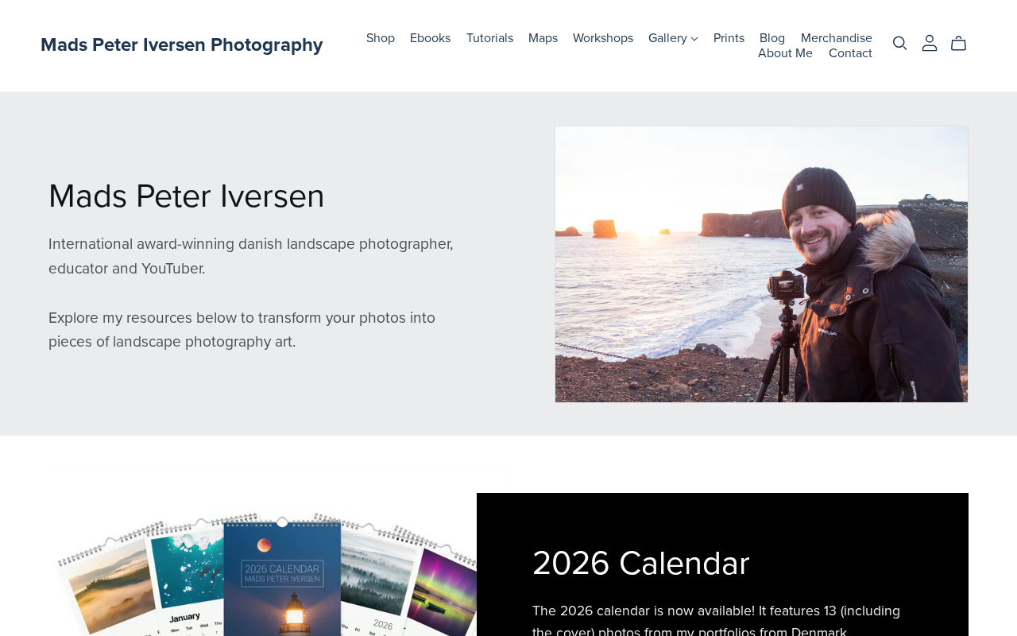Click the 2026 Calendar heading
The image size is (1017, 636).
coord(641,564)
